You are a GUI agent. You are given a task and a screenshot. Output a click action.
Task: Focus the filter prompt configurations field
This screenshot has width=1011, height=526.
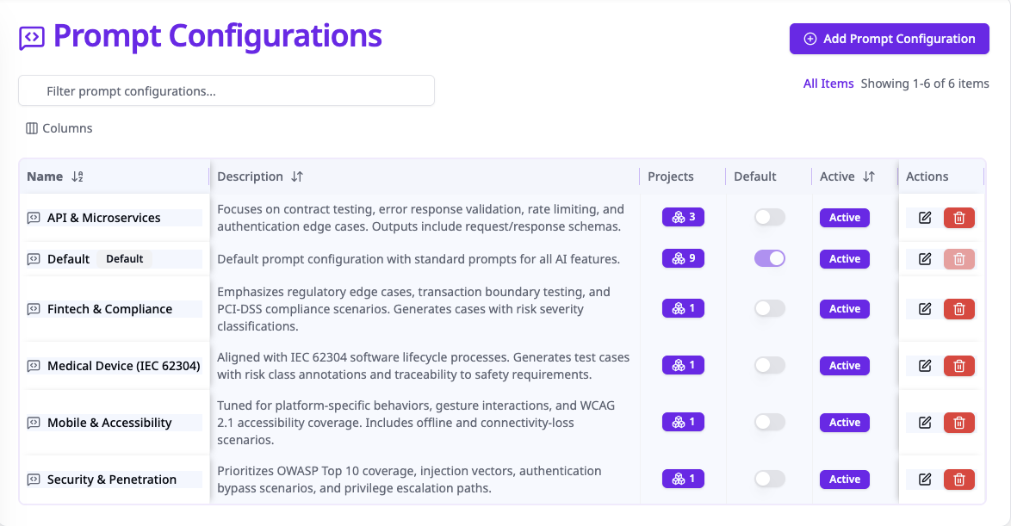click(226, 91)
